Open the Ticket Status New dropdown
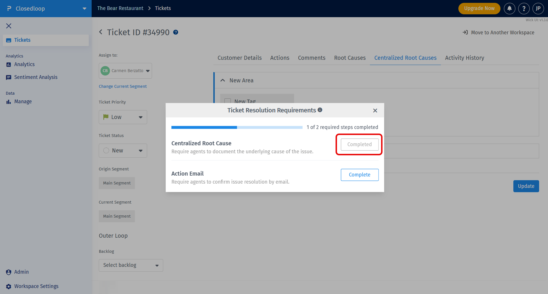The height and width of the screenshot is (294, 548). click(123, 151)
